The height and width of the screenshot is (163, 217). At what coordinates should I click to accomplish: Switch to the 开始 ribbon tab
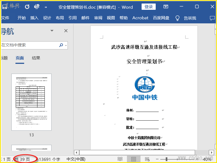pyautogui.click(x=22, y=18)
